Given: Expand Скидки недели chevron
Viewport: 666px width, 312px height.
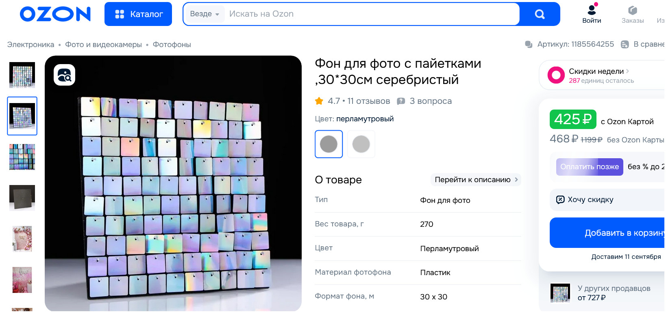Looking at the screenshot, I should tap(627, 71).
